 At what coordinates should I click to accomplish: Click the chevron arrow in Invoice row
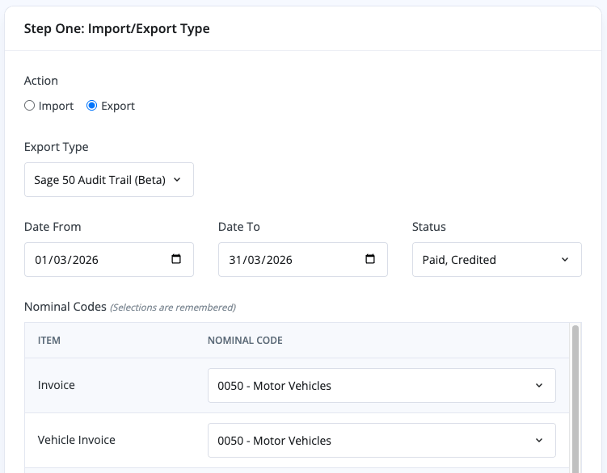(x=539, y=386)
